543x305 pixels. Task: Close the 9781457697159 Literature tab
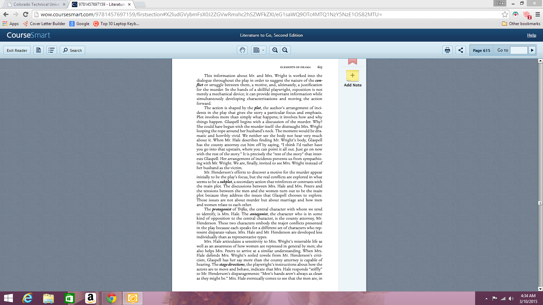129,4
